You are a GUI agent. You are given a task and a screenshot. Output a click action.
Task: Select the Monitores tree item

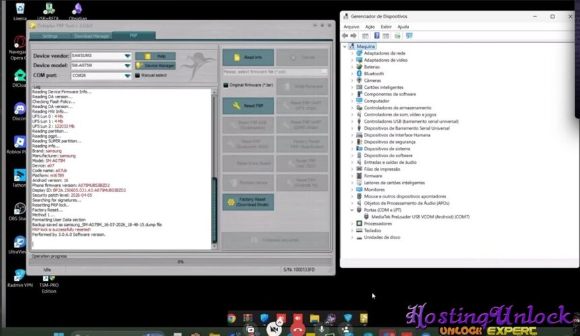(x=374, y=190)
